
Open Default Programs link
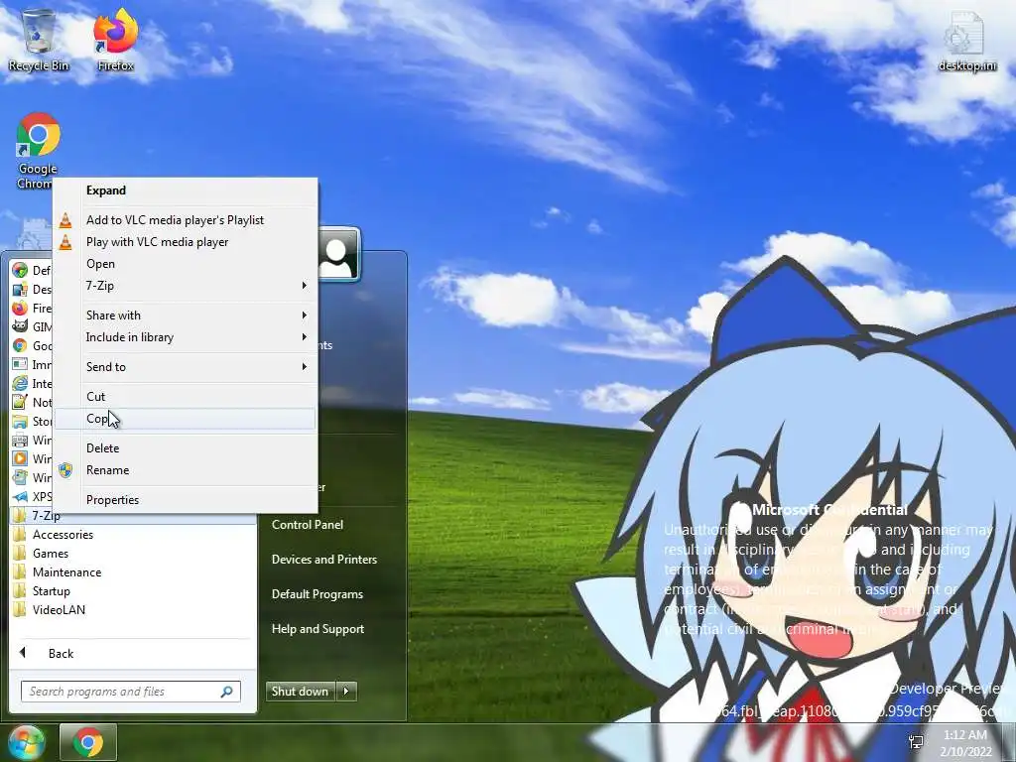[317, 594]
